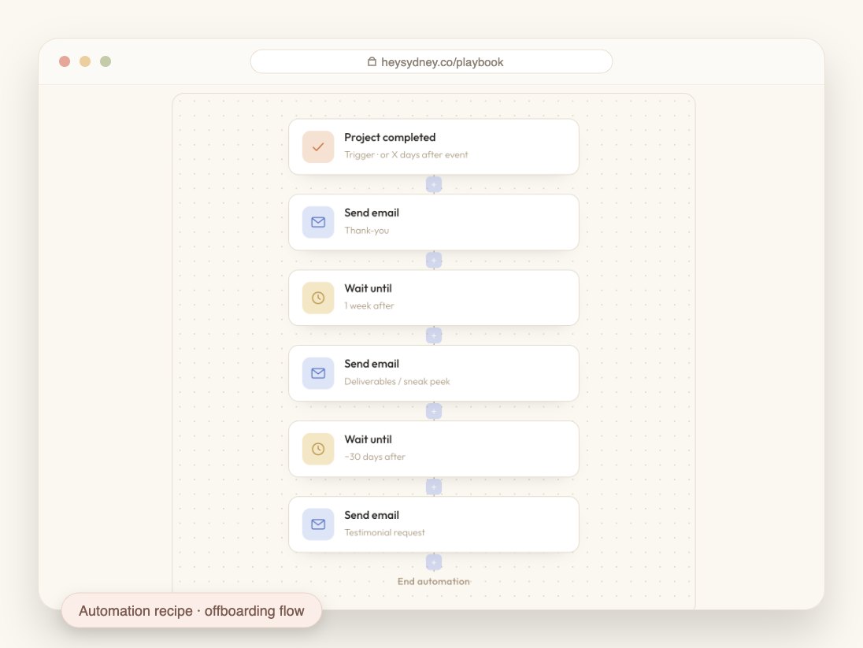
Task: Add step below Thank-you email card
Action: [x=434, y=260]
